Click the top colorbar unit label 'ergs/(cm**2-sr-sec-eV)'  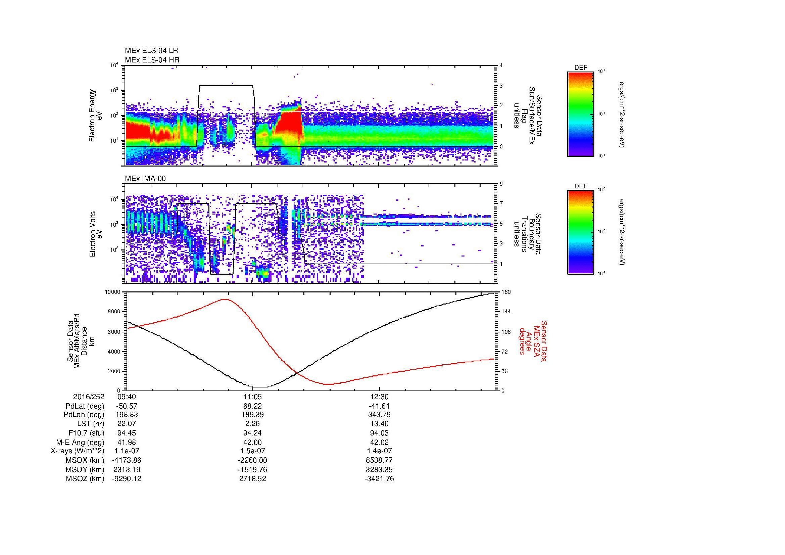point(622,114)
